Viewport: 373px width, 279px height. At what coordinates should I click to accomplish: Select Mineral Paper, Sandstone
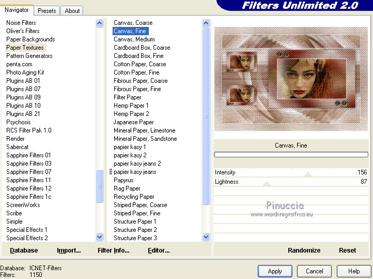pyautogui.click(x=145, y=139)
